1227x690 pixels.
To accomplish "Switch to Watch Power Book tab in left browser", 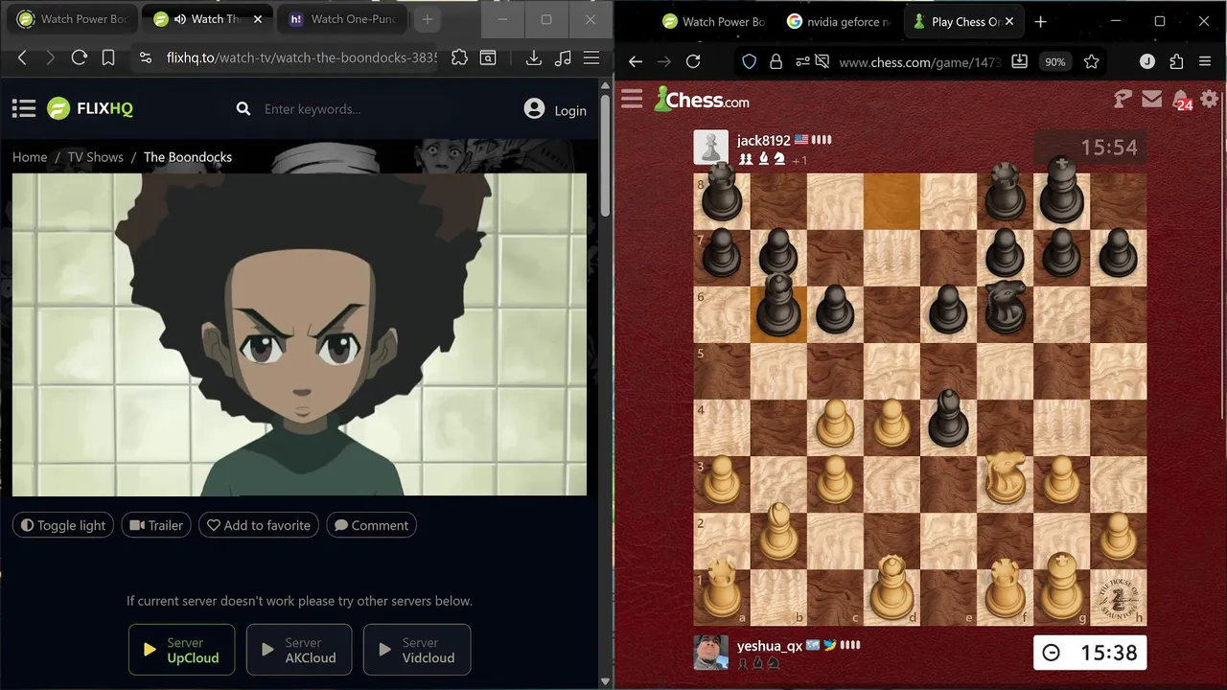I will tap(72, 19).
